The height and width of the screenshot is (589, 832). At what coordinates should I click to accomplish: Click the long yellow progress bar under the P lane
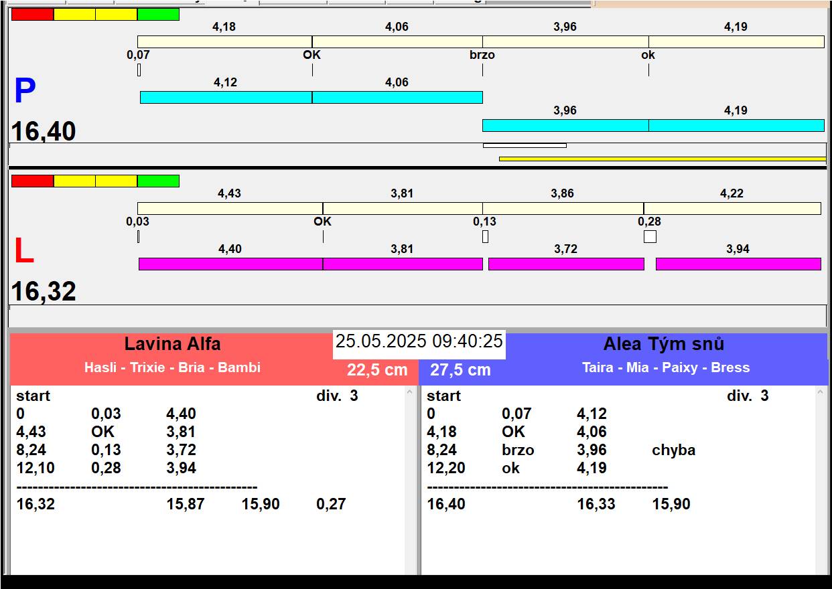click(x=662, y=159)
